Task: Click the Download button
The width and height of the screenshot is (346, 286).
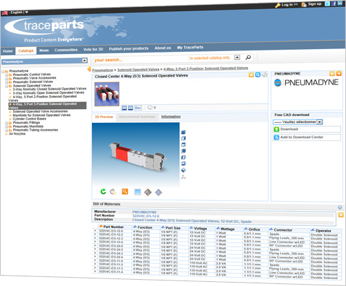Action: point(307,129)
